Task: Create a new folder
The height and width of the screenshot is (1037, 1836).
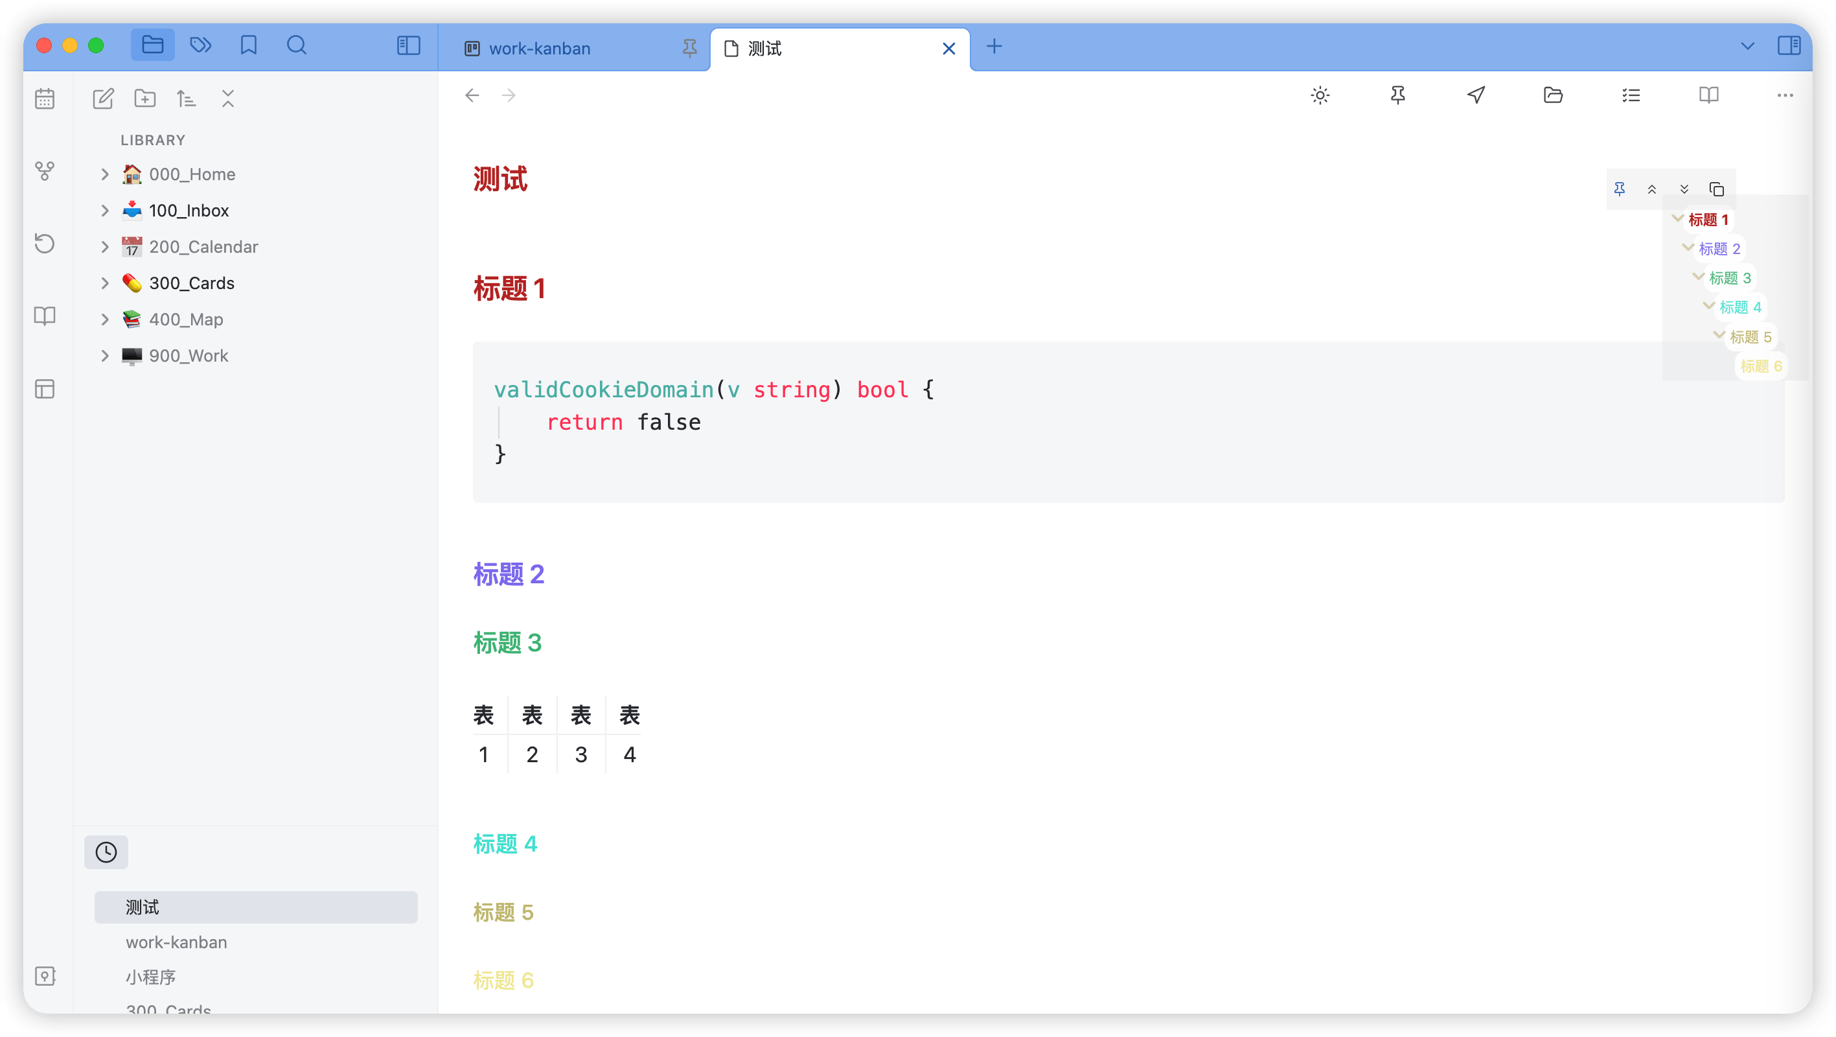Action: (x=144, y=98)
